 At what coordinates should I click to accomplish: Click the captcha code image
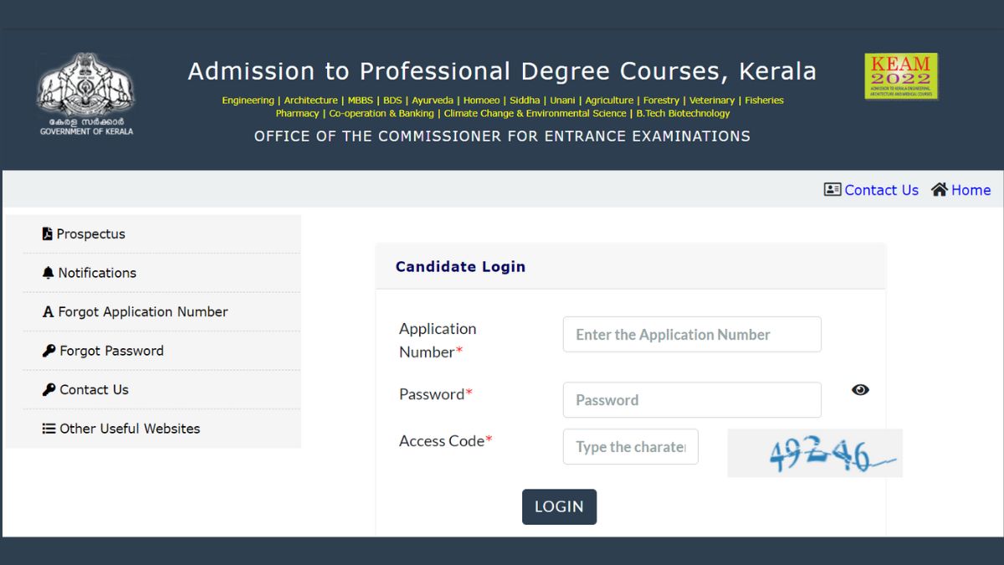tap(814, 453)
